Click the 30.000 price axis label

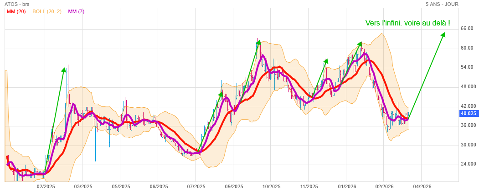(468, 145)
